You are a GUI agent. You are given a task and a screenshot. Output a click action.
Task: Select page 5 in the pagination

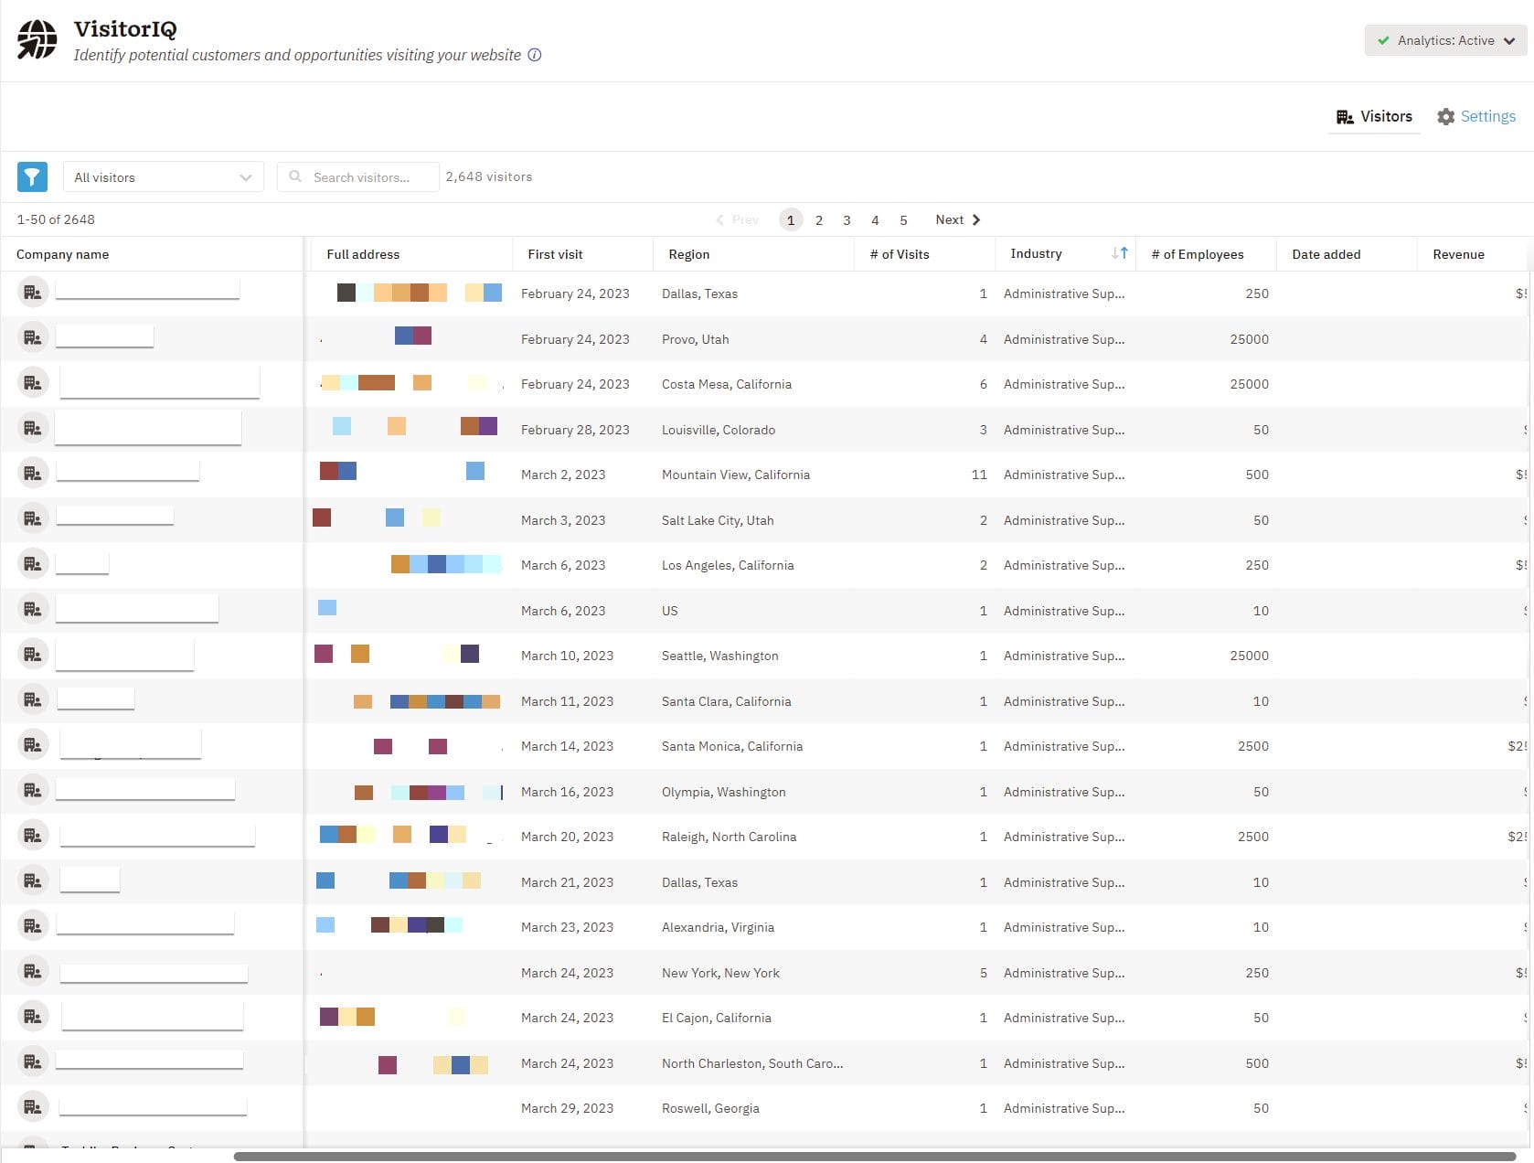(903, 219)
